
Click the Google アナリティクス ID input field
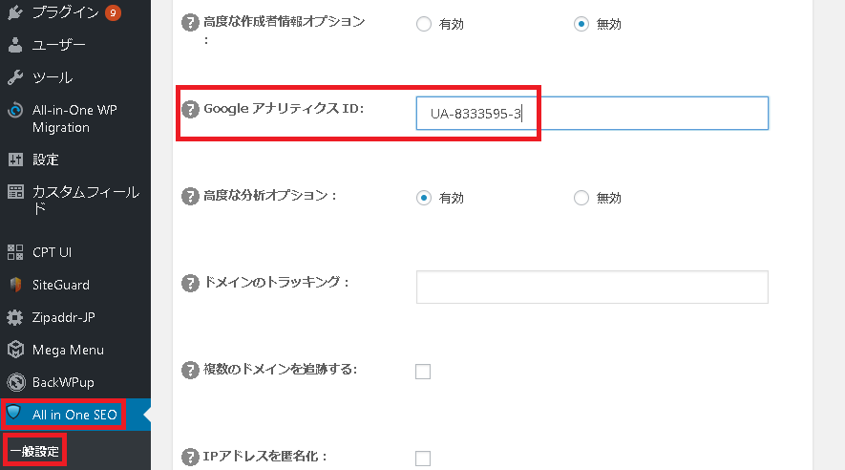[x=592, y=114]
